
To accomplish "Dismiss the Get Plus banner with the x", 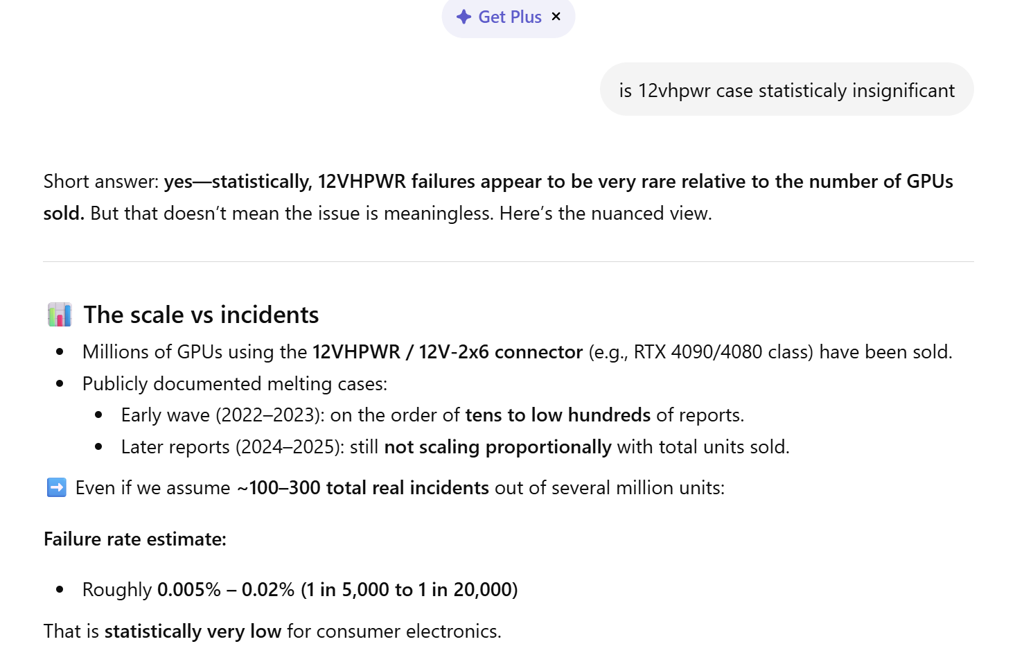I will pyautogui.click(x=556, y=17).
